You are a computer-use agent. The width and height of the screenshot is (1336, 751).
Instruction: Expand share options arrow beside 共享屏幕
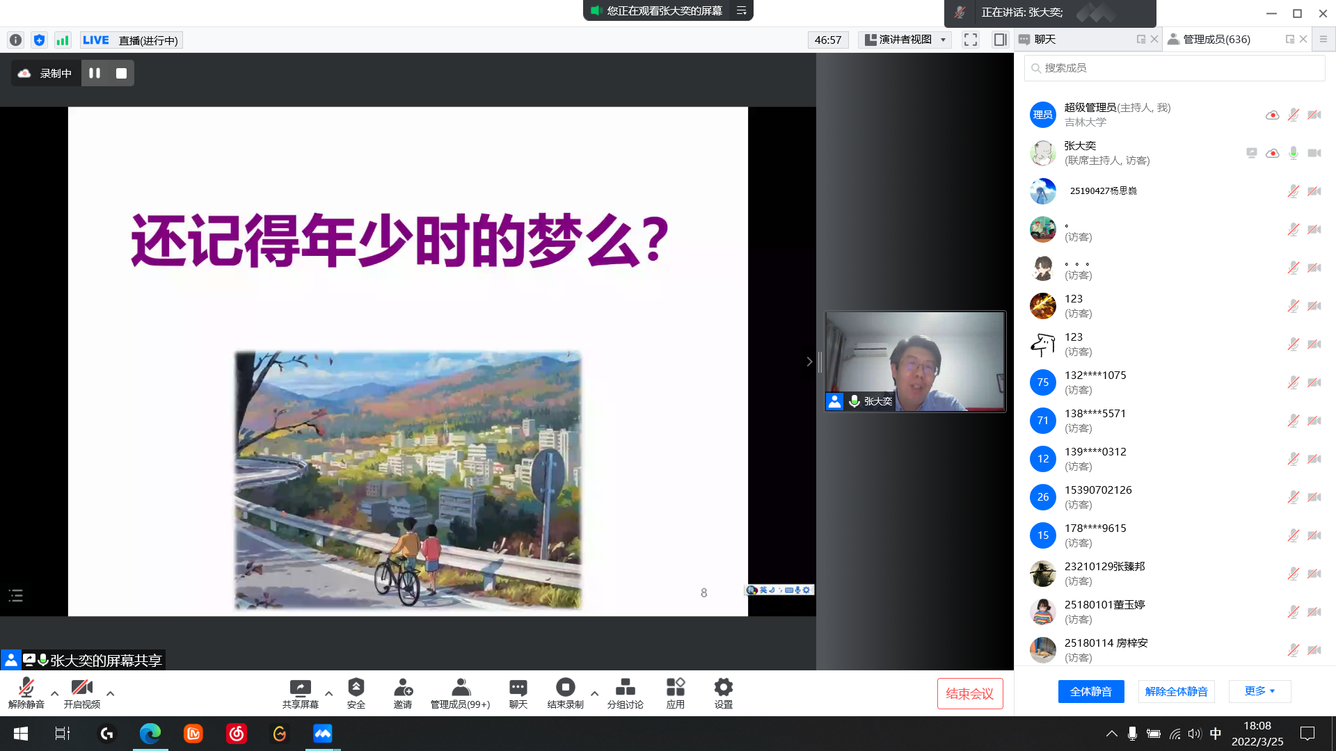point(328,693)
